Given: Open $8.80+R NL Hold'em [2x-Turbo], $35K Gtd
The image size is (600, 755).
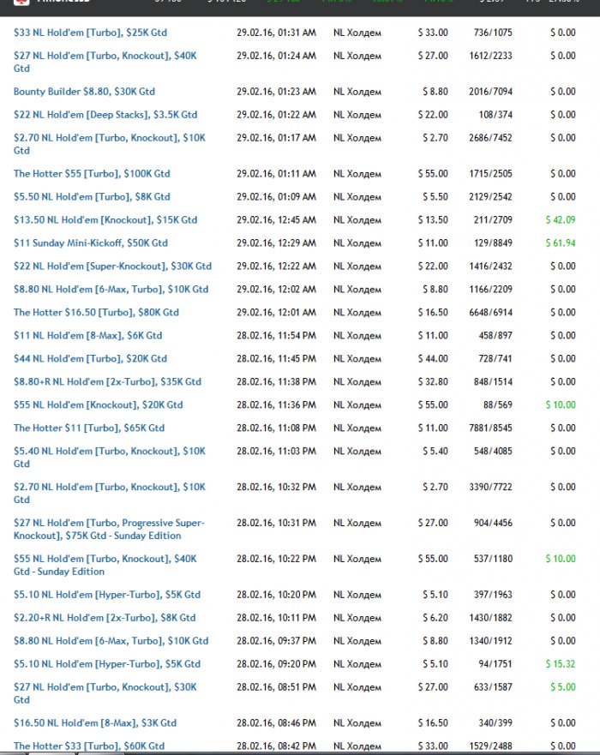Looking at the screenshot, I should (107, 382).
